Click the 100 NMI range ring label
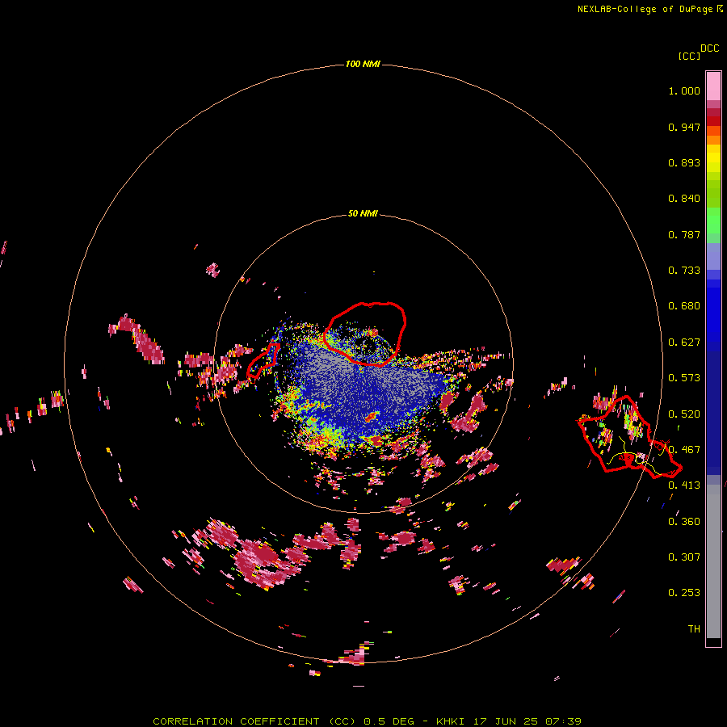The width and height of the screenshot is (727, 727). coord(363,64)
